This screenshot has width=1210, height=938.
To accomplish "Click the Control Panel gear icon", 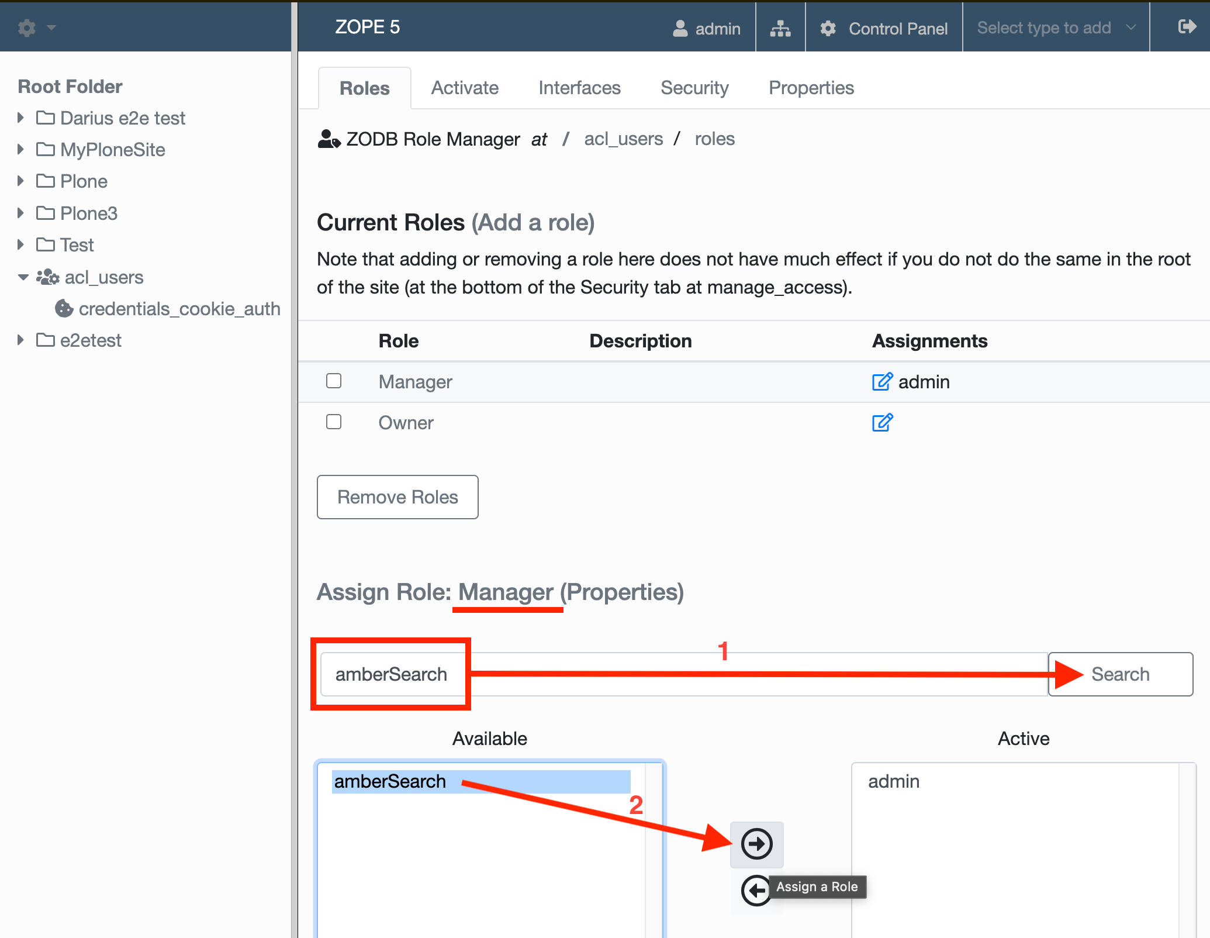I will click(x=828, y=28).
